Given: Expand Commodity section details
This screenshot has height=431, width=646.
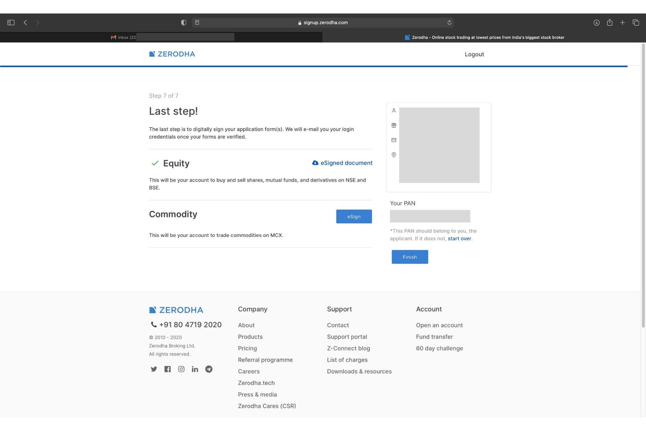Looking at the screenshot, I should tap(173, 213).
